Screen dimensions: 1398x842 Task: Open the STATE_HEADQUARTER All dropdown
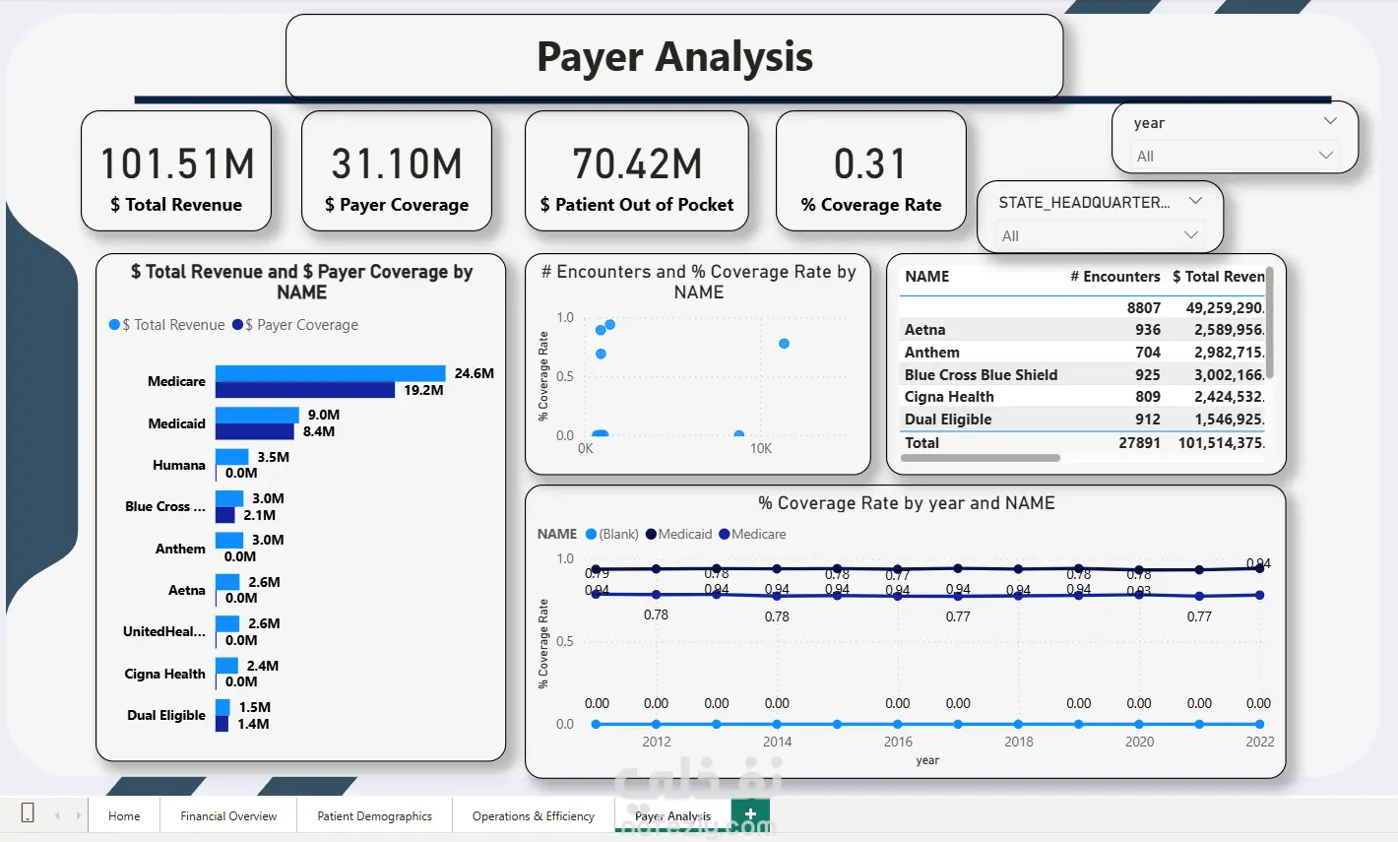point(1100,235)
